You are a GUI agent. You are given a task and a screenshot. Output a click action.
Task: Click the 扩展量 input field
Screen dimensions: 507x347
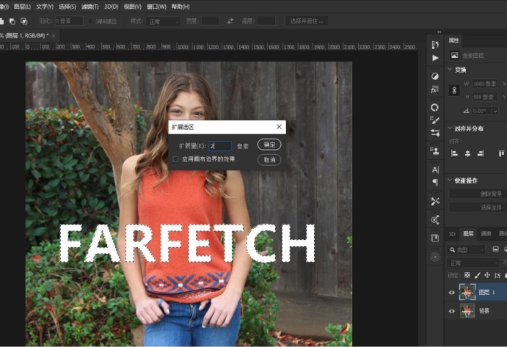point(220,146)
